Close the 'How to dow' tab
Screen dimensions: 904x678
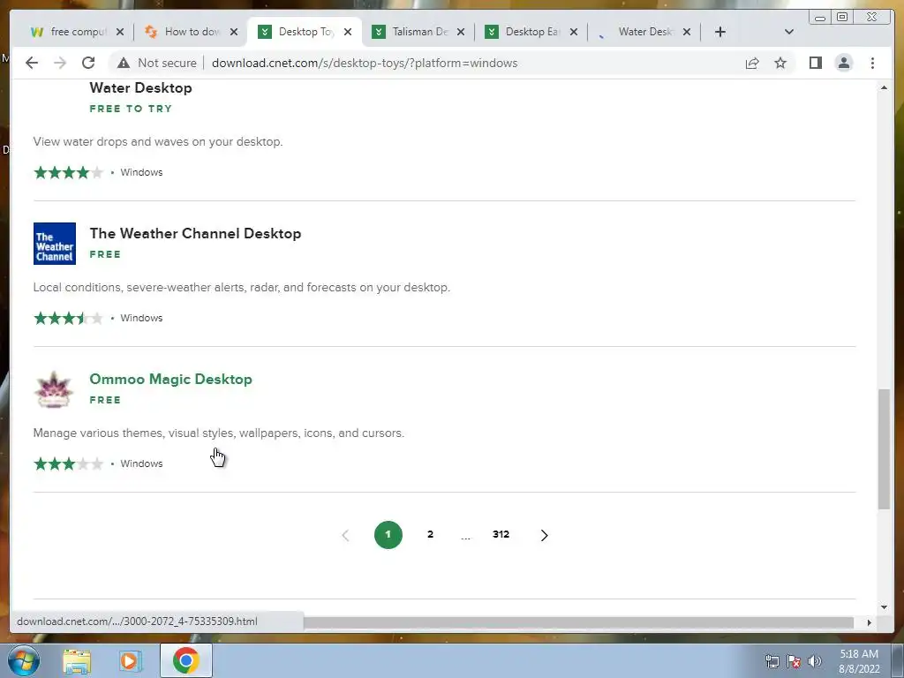pyautogui.click(x=233, y=32)
